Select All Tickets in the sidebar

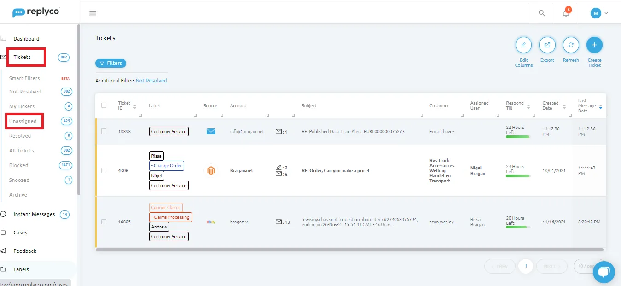(22, 151)
